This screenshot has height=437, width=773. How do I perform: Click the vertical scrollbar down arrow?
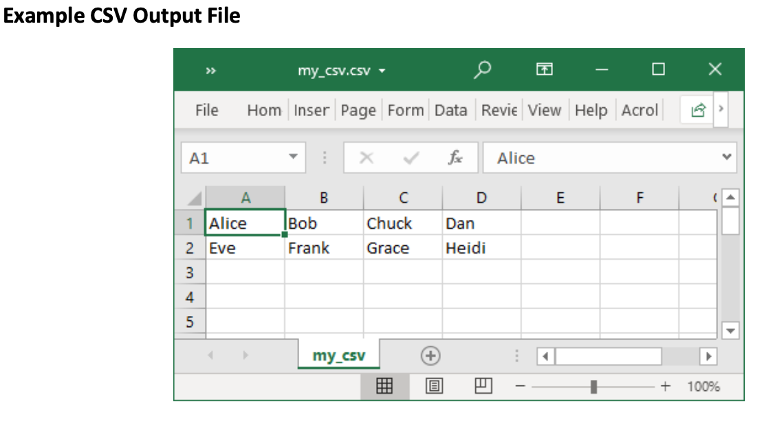[730, 330]
